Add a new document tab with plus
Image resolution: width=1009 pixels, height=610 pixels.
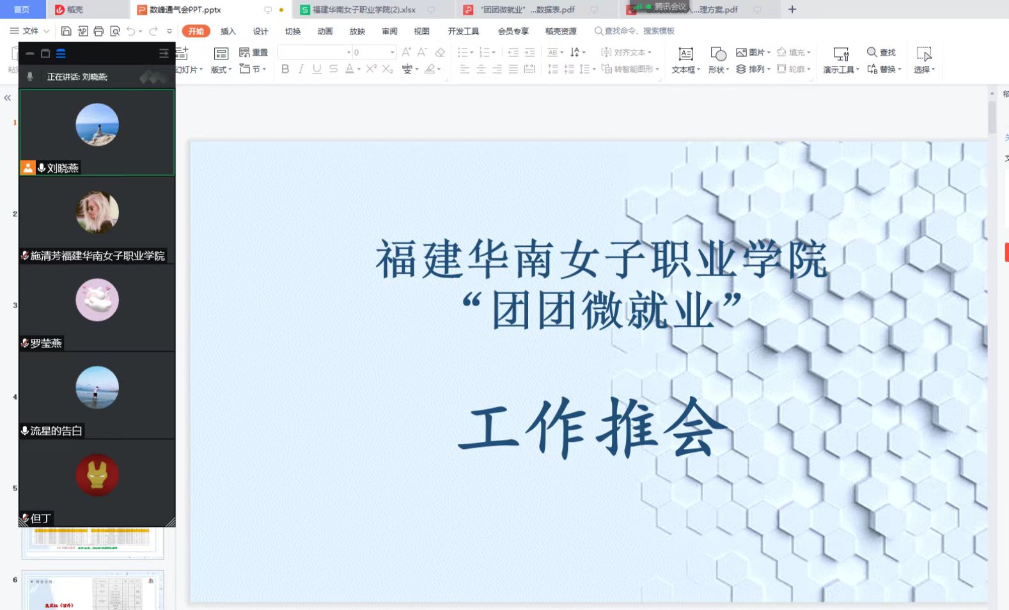(x=792, y=9)
